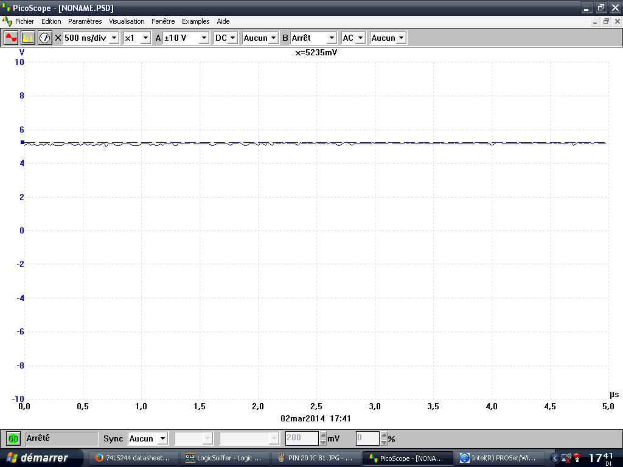Click the trigger threshold mV input field
Screen dimensions: 623x467
coord(302,438)
